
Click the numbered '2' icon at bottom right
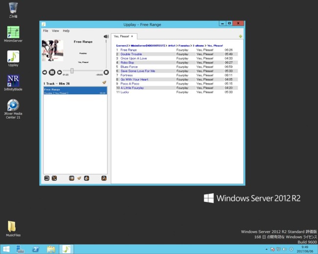pos(104,178)
